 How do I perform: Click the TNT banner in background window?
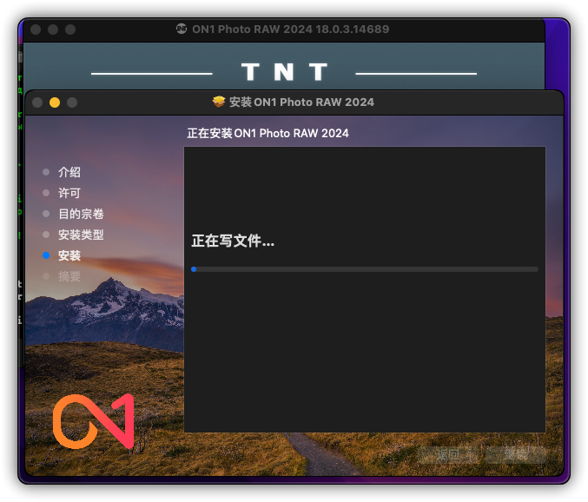pos(284,72)
